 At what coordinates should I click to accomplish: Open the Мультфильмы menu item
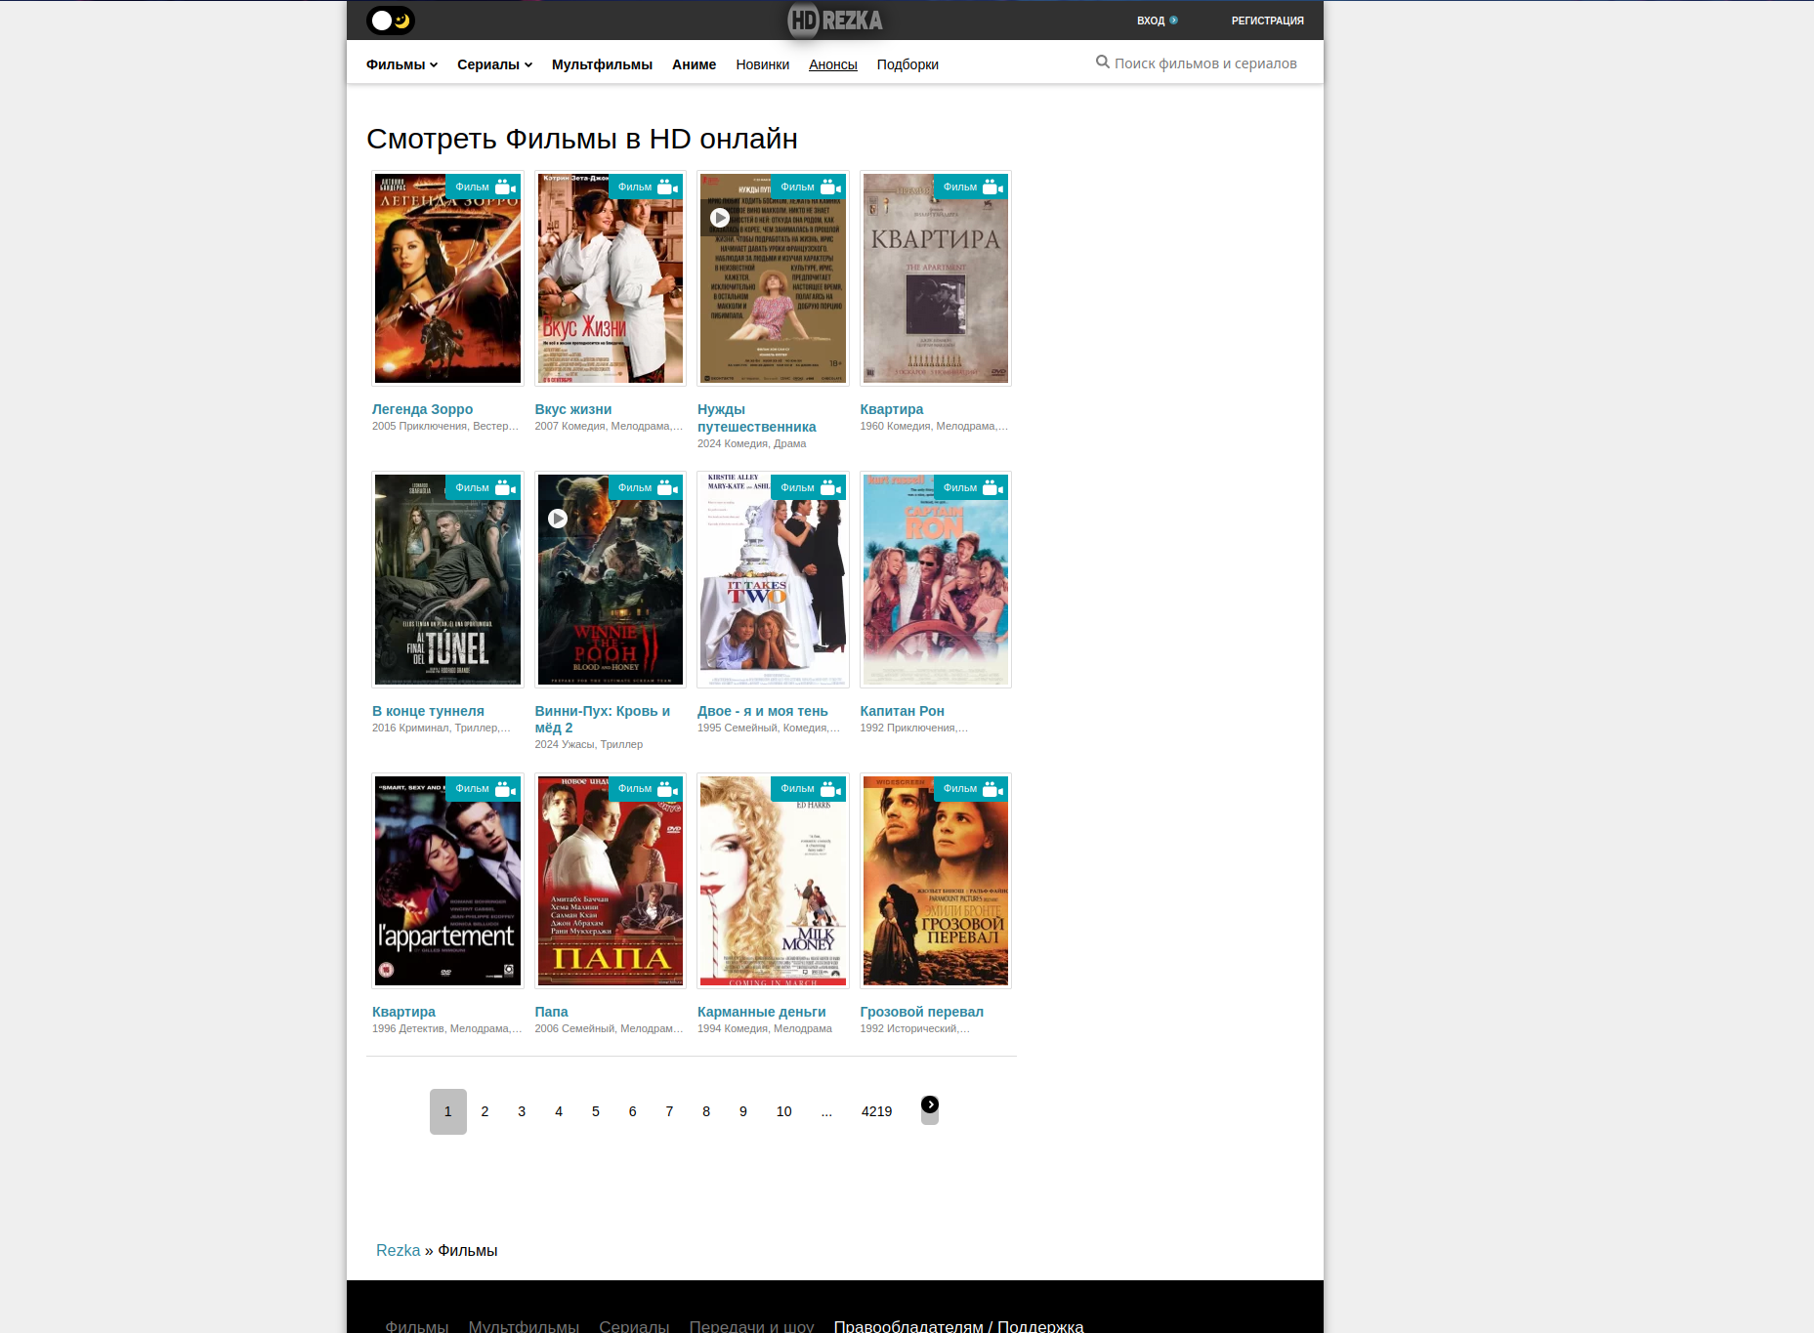click(x=602, y=64)
